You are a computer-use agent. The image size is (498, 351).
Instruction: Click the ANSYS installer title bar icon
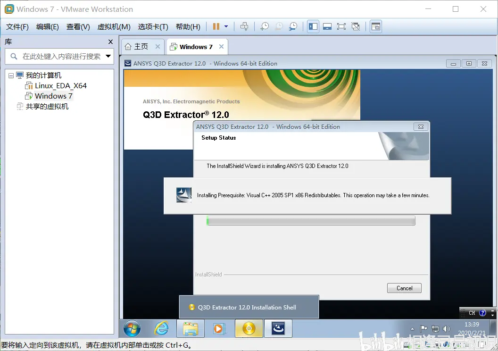point(128,63)
